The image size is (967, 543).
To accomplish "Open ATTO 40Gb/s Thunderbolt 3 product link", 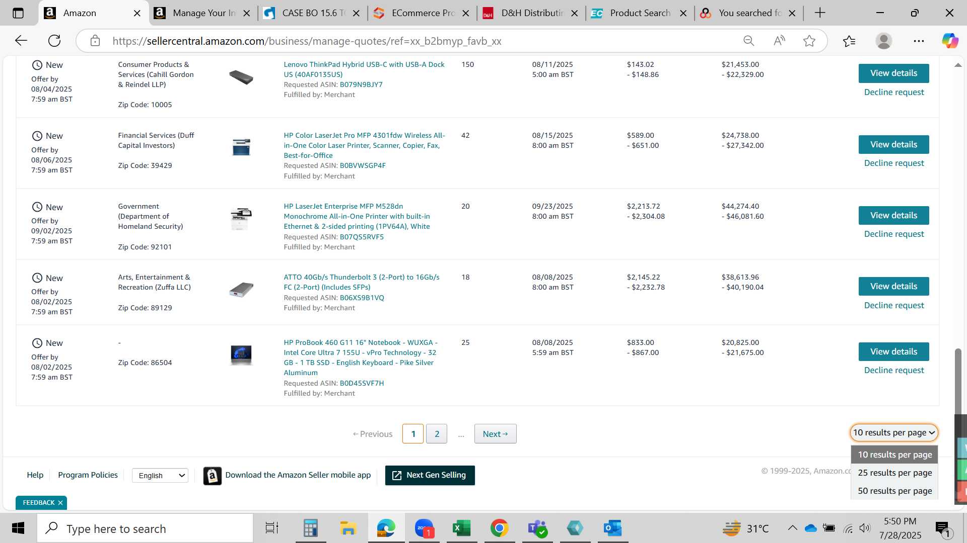I will pos(361,282).
